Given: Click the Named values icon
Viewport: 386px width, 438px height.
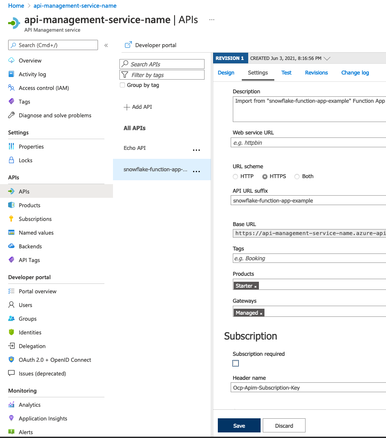Looking at the screenshot, I should tap(12, 232).
